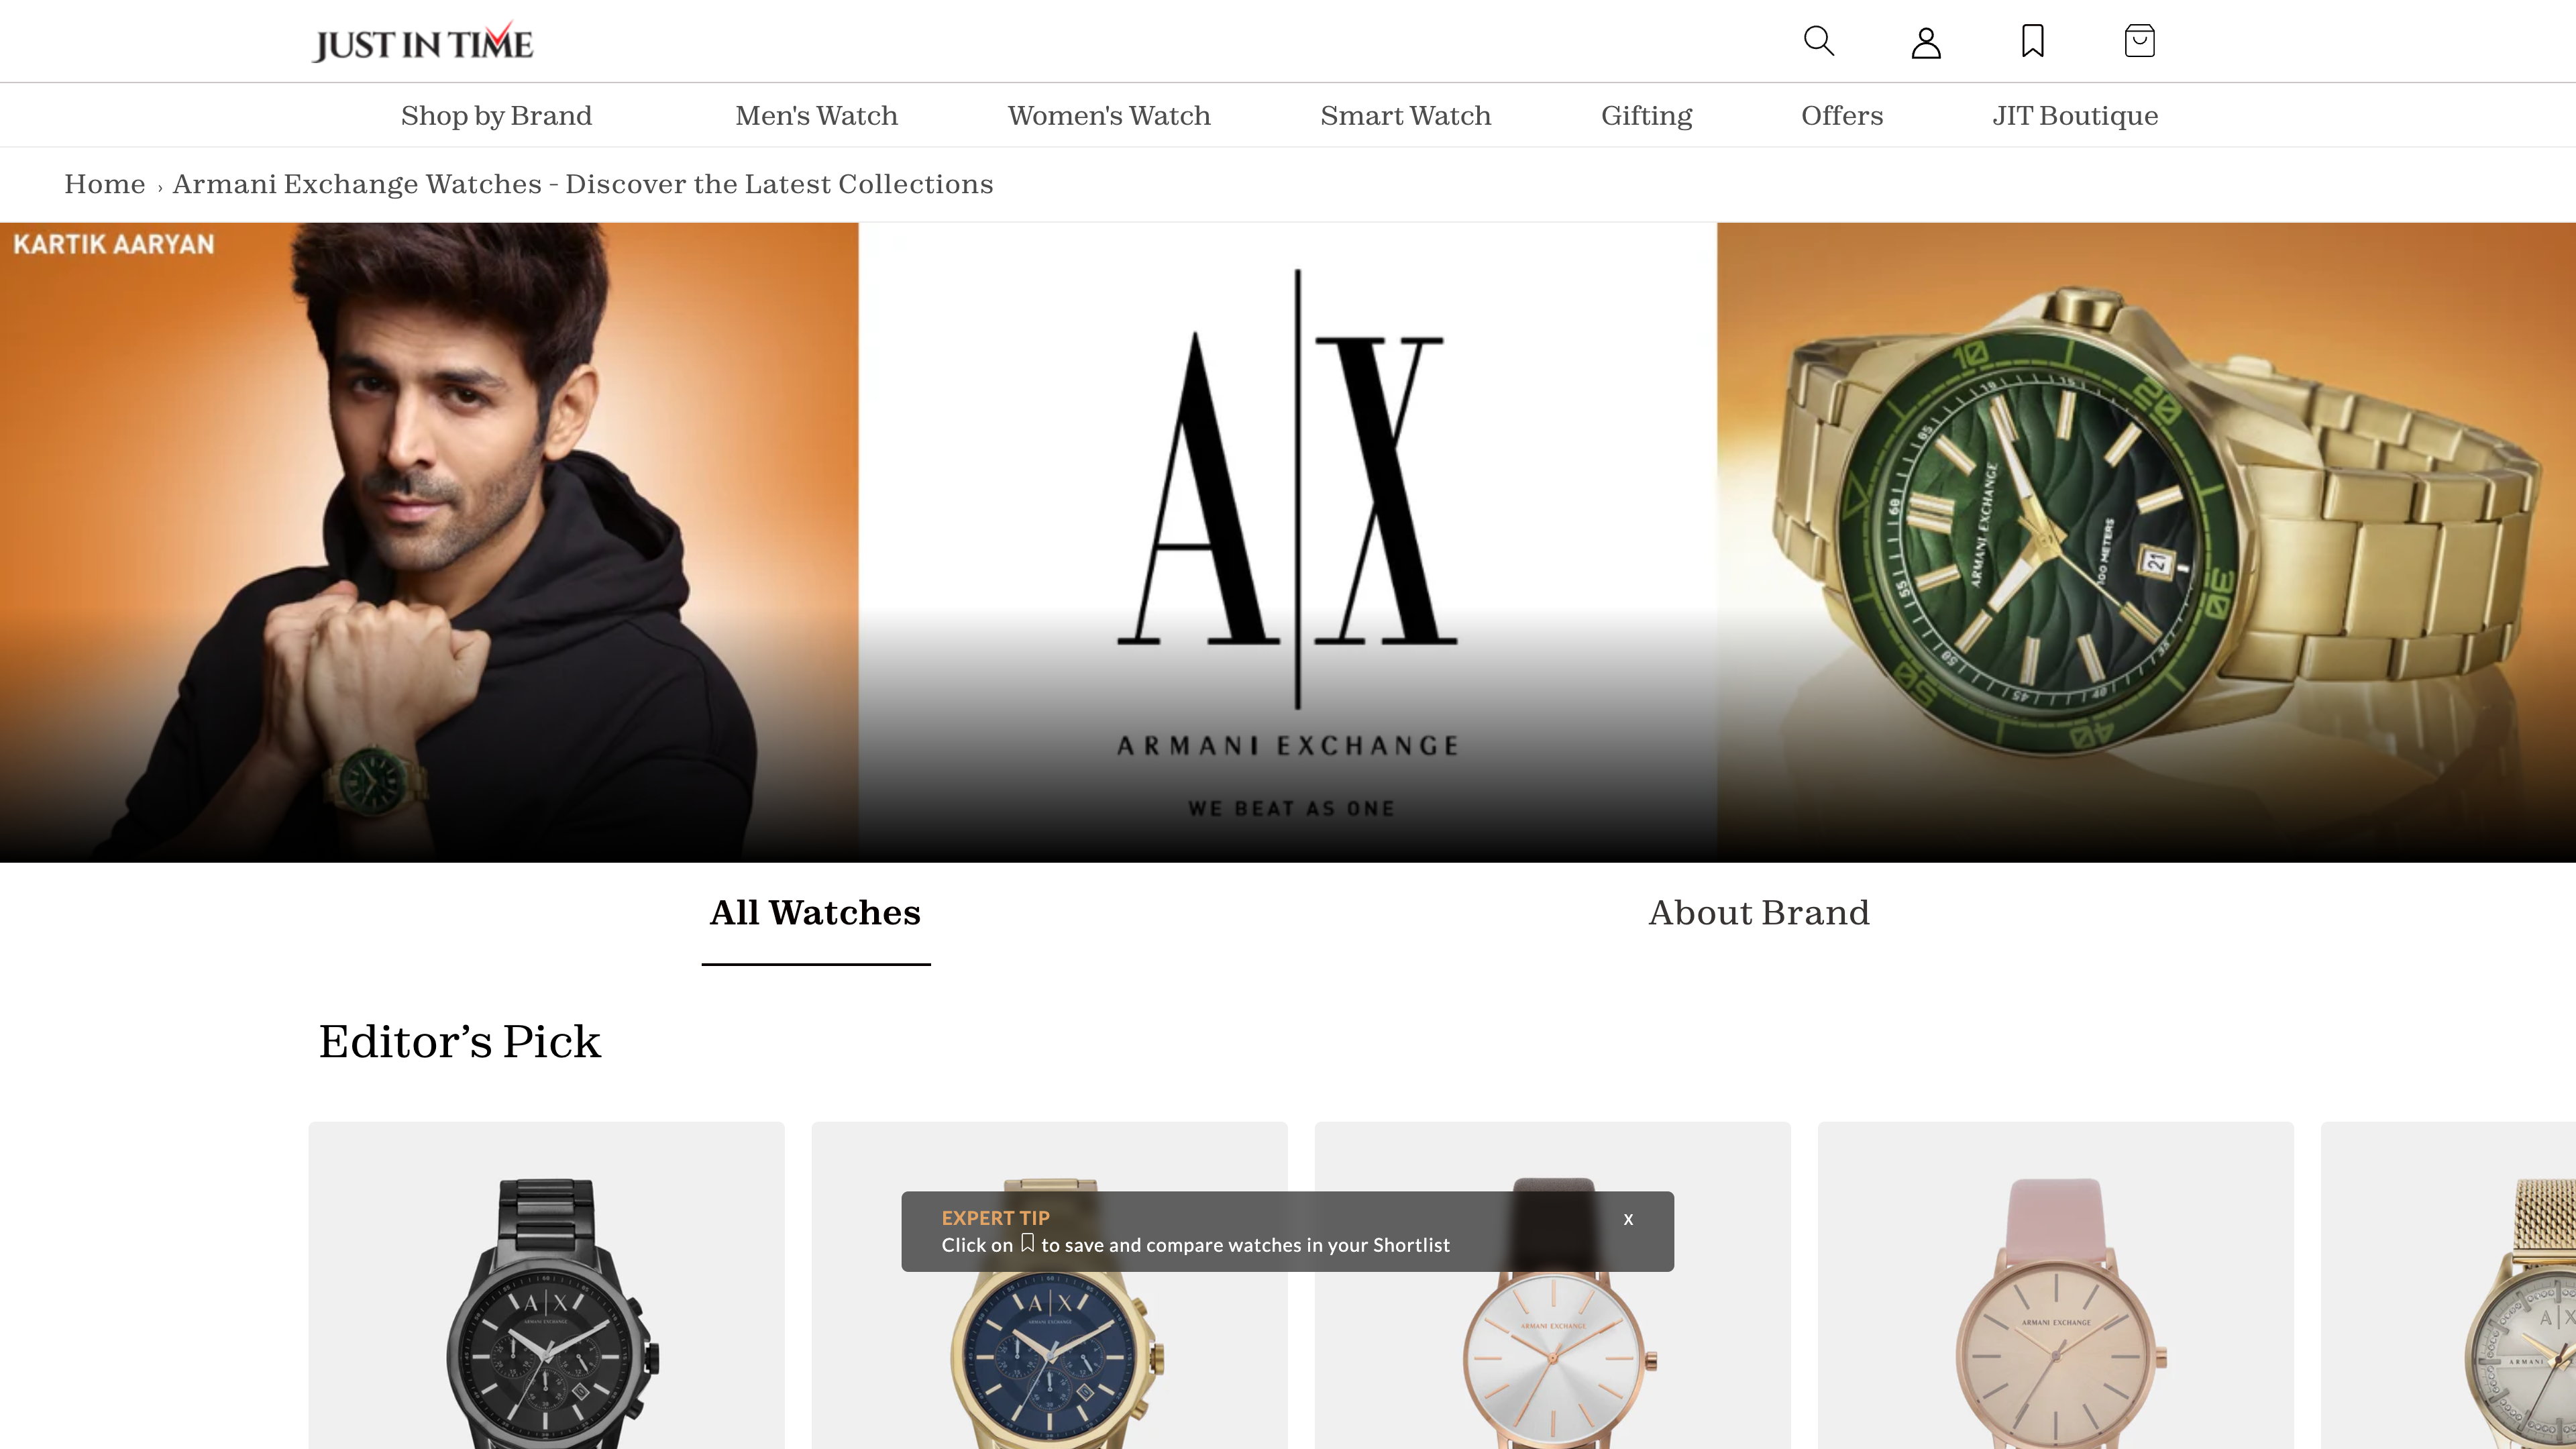
Task: Close the Expert Tip tooltip with X
Action: click(1627, 1219)
